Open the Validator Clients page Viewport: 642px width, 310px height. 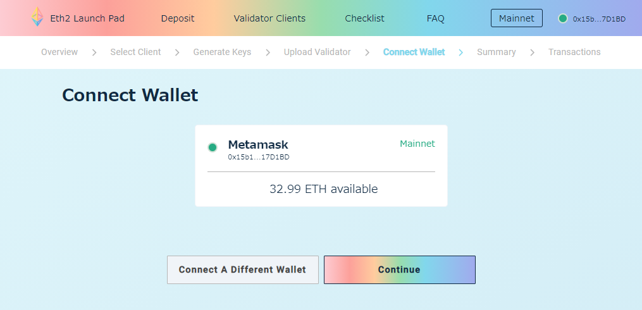[x=269, y=18]
